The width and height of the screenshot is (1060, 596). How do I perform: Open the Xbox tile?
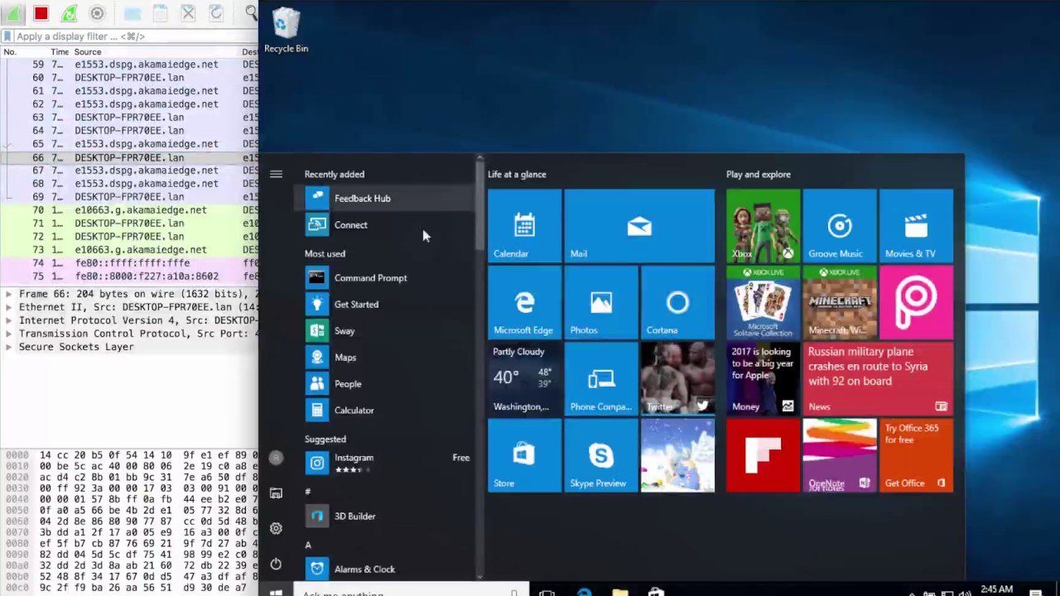[x=763, y=225]
